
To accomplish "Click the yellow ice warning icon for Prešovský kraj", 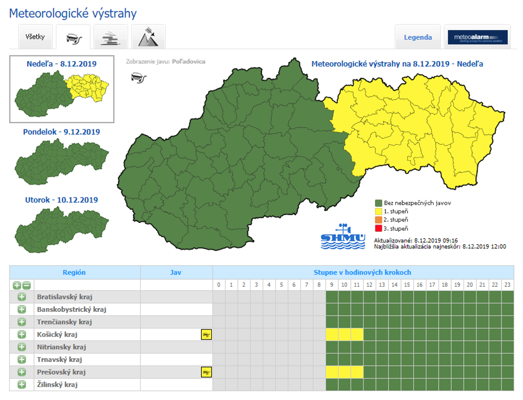I will 207,372.
